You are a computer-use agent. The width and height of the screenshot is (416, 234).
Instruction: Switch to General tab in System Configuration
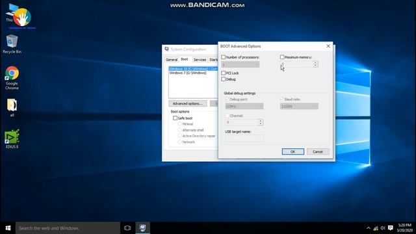pyautogui.click(x=172, y=60)
